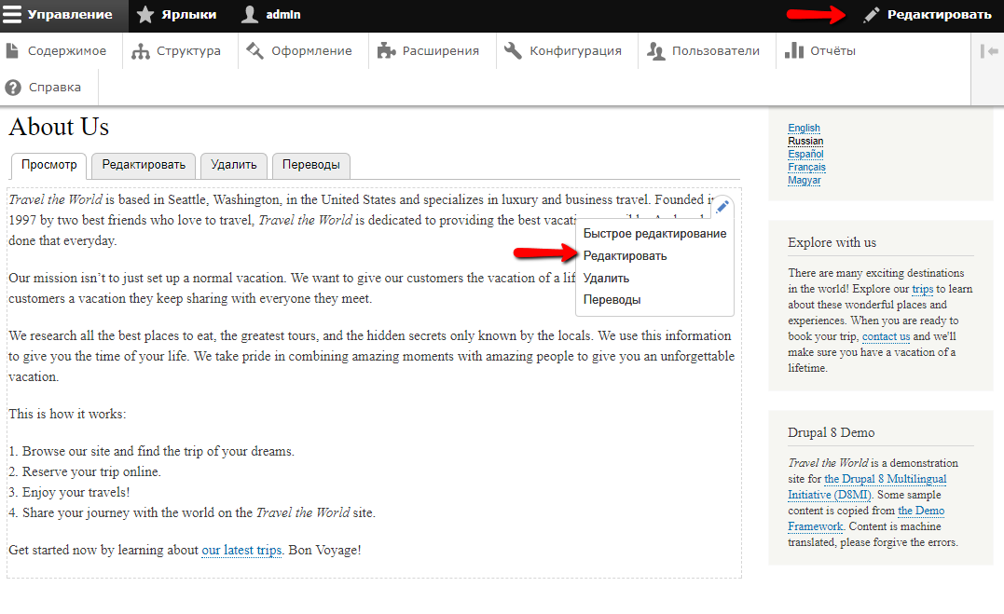This screenshot has width=1004, height=614.
Task: Open the Appearance (Оформление) admin menu
Action: coord(299,51)
